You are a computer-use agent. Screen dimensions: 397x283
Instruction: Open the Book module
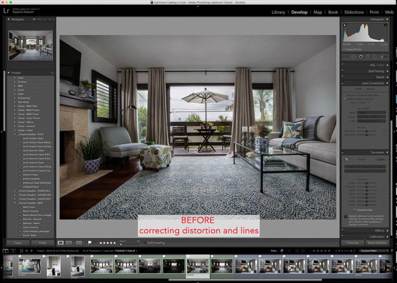pos(333,12)
